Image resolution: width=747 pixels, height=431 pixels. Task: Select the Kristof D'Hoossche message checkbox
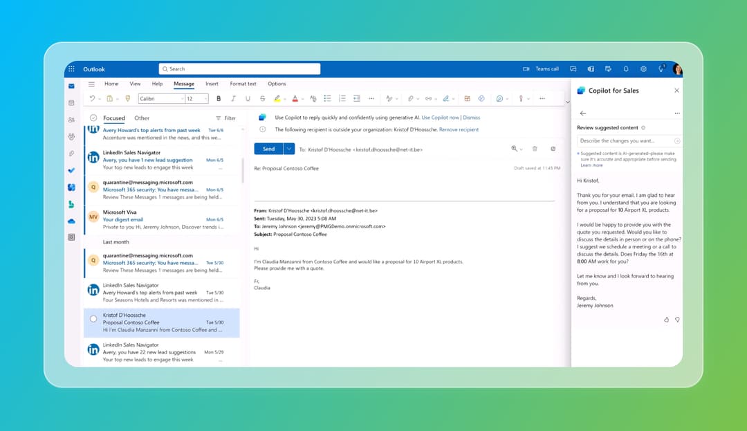[x=93, y=319]
